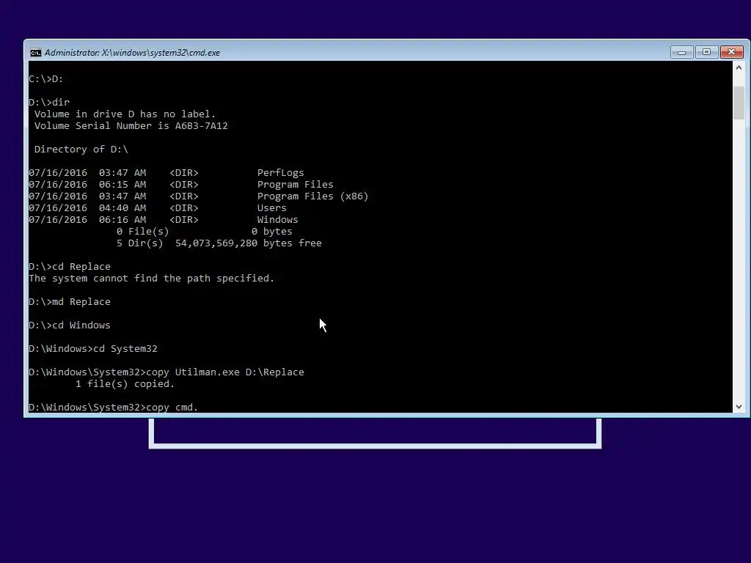
Task: Click the '0 File(s) 0 bytes' line
Action: point(205,231)
